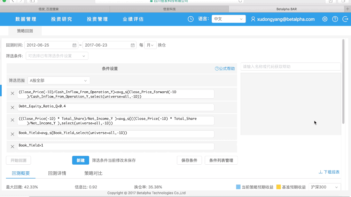Open 投资管理 menu
The height and width of the screenshot is (197, 351).
(97, 19)
